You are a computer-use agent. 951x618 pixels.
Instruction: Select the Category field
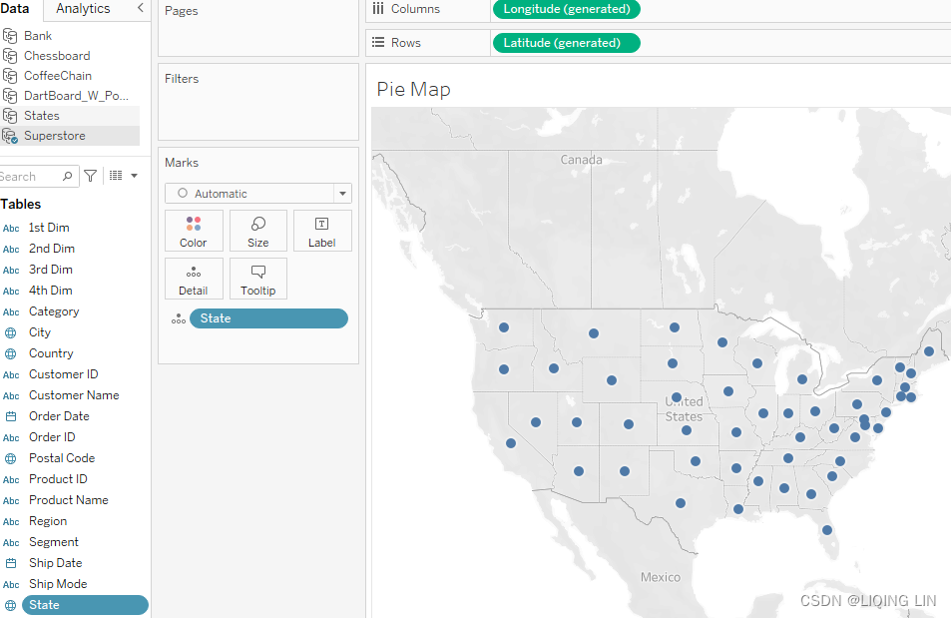(x=54, y=311)
